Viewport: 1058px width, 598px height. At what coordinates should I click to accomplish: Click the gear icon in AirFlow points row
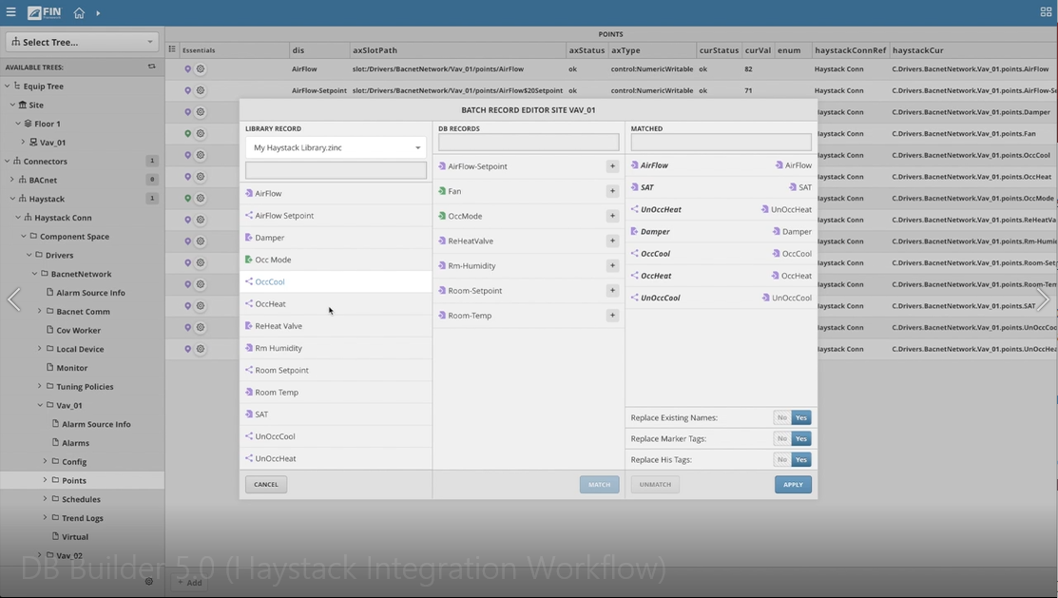click(x=201, y=68)
